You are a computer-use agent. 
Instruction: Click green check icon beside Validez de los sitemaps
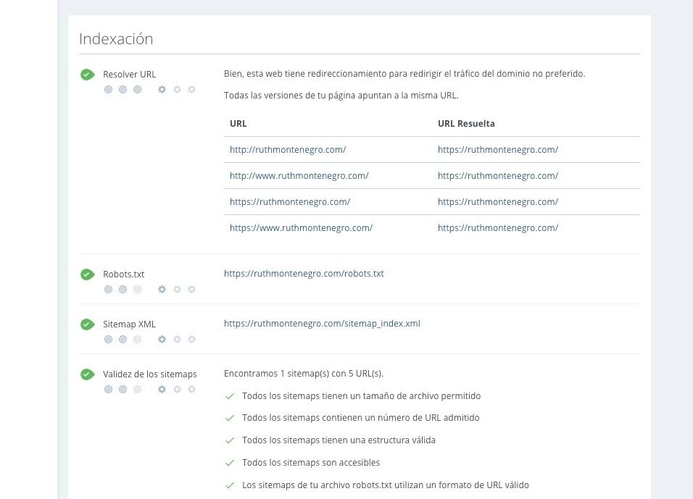pyautogui.click(x=88, y=374)
